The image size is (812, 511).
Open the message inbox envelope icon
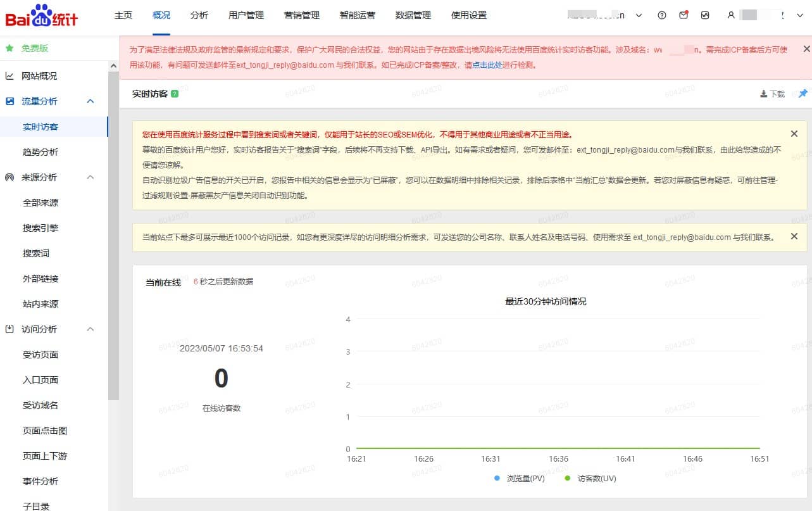pyautogui.click(x=684, y=15)
